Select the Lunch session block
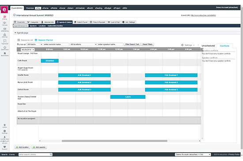The image size is (243, 161). (128, 97)
